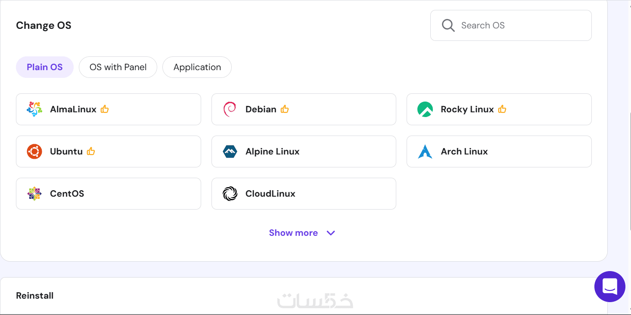Choose the AlmaLinux OS card
The image size is (631, 315).
109,109
